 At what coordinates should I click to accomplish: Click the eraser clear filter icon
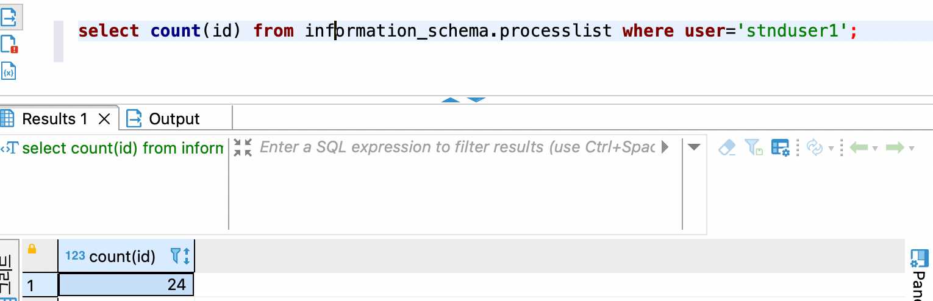727,147
